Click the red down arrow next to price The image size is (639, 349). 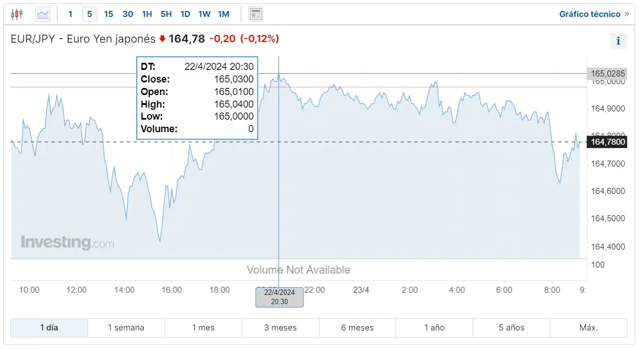pyautogui.click(x=162, y=39)
